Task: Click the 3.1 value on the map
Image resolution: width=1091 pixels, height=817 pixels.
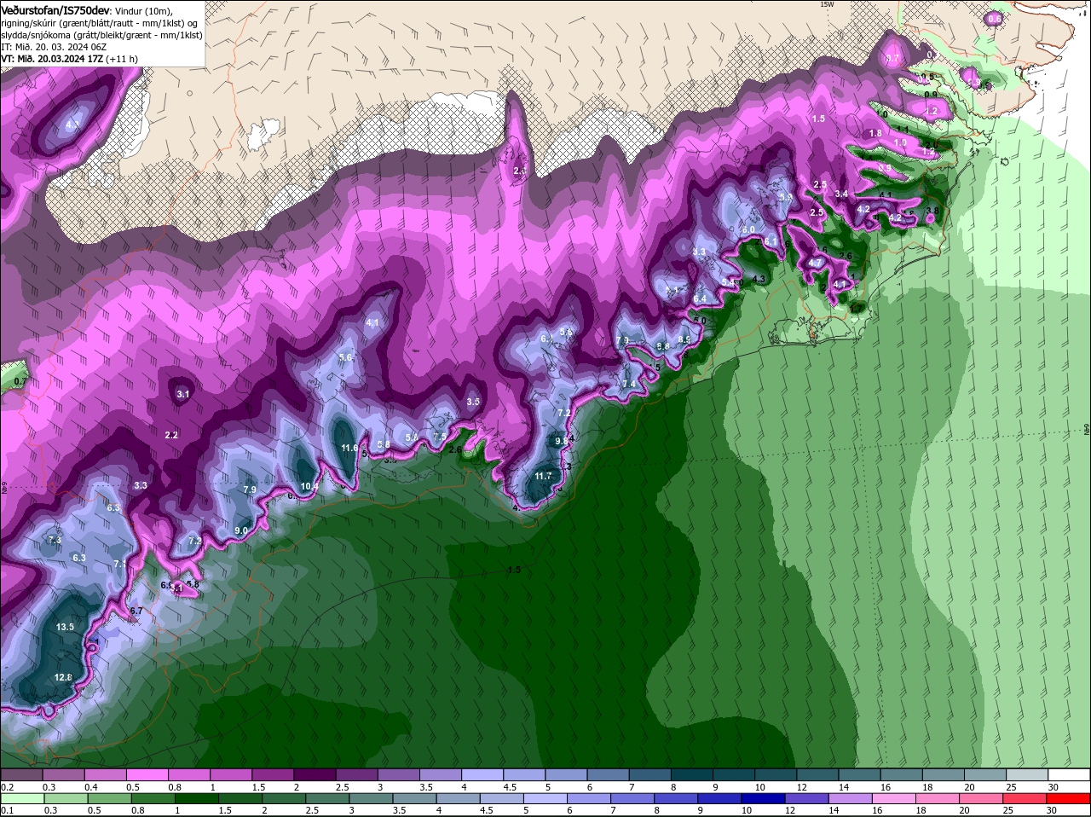Action: [183, 394]
